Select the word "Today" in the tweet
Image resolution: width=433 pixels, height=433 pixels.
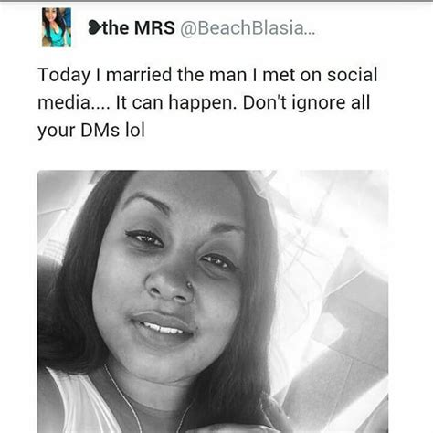(64, 75)
